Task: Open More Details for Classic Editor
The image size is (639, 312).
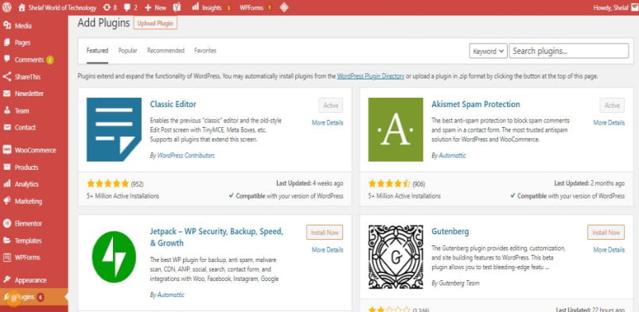Action: coord(328,122)
